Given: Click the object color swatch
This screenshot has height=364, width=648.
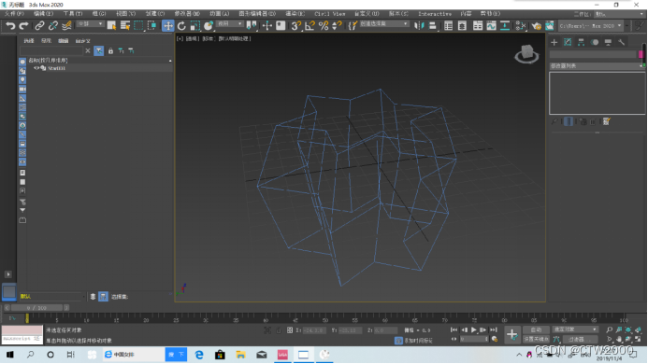Looking at the screenshot, I should click(641, 54).
